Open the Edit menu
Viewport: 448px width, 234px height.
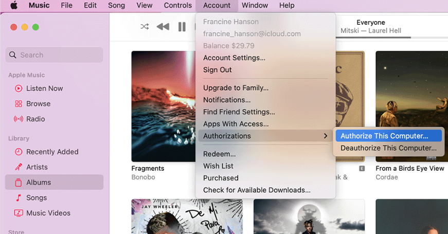pyautogui.click(x=90, y=5)
